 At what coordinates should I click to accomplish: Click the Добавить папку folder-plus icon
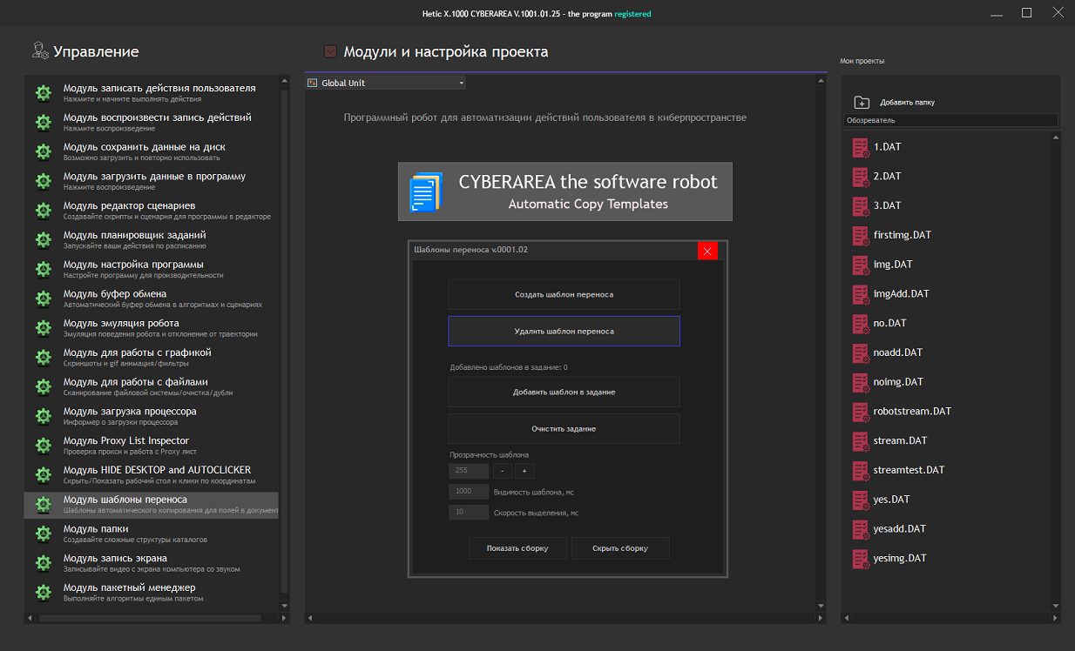(862, 102)
